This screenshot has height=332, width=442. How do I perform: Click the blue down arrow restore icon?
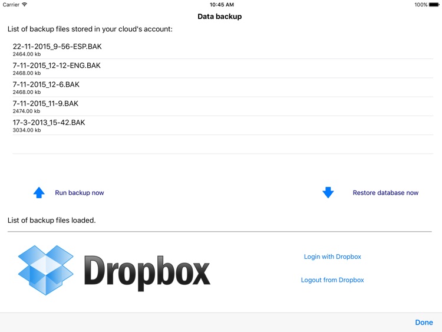(x=328, y=192)
